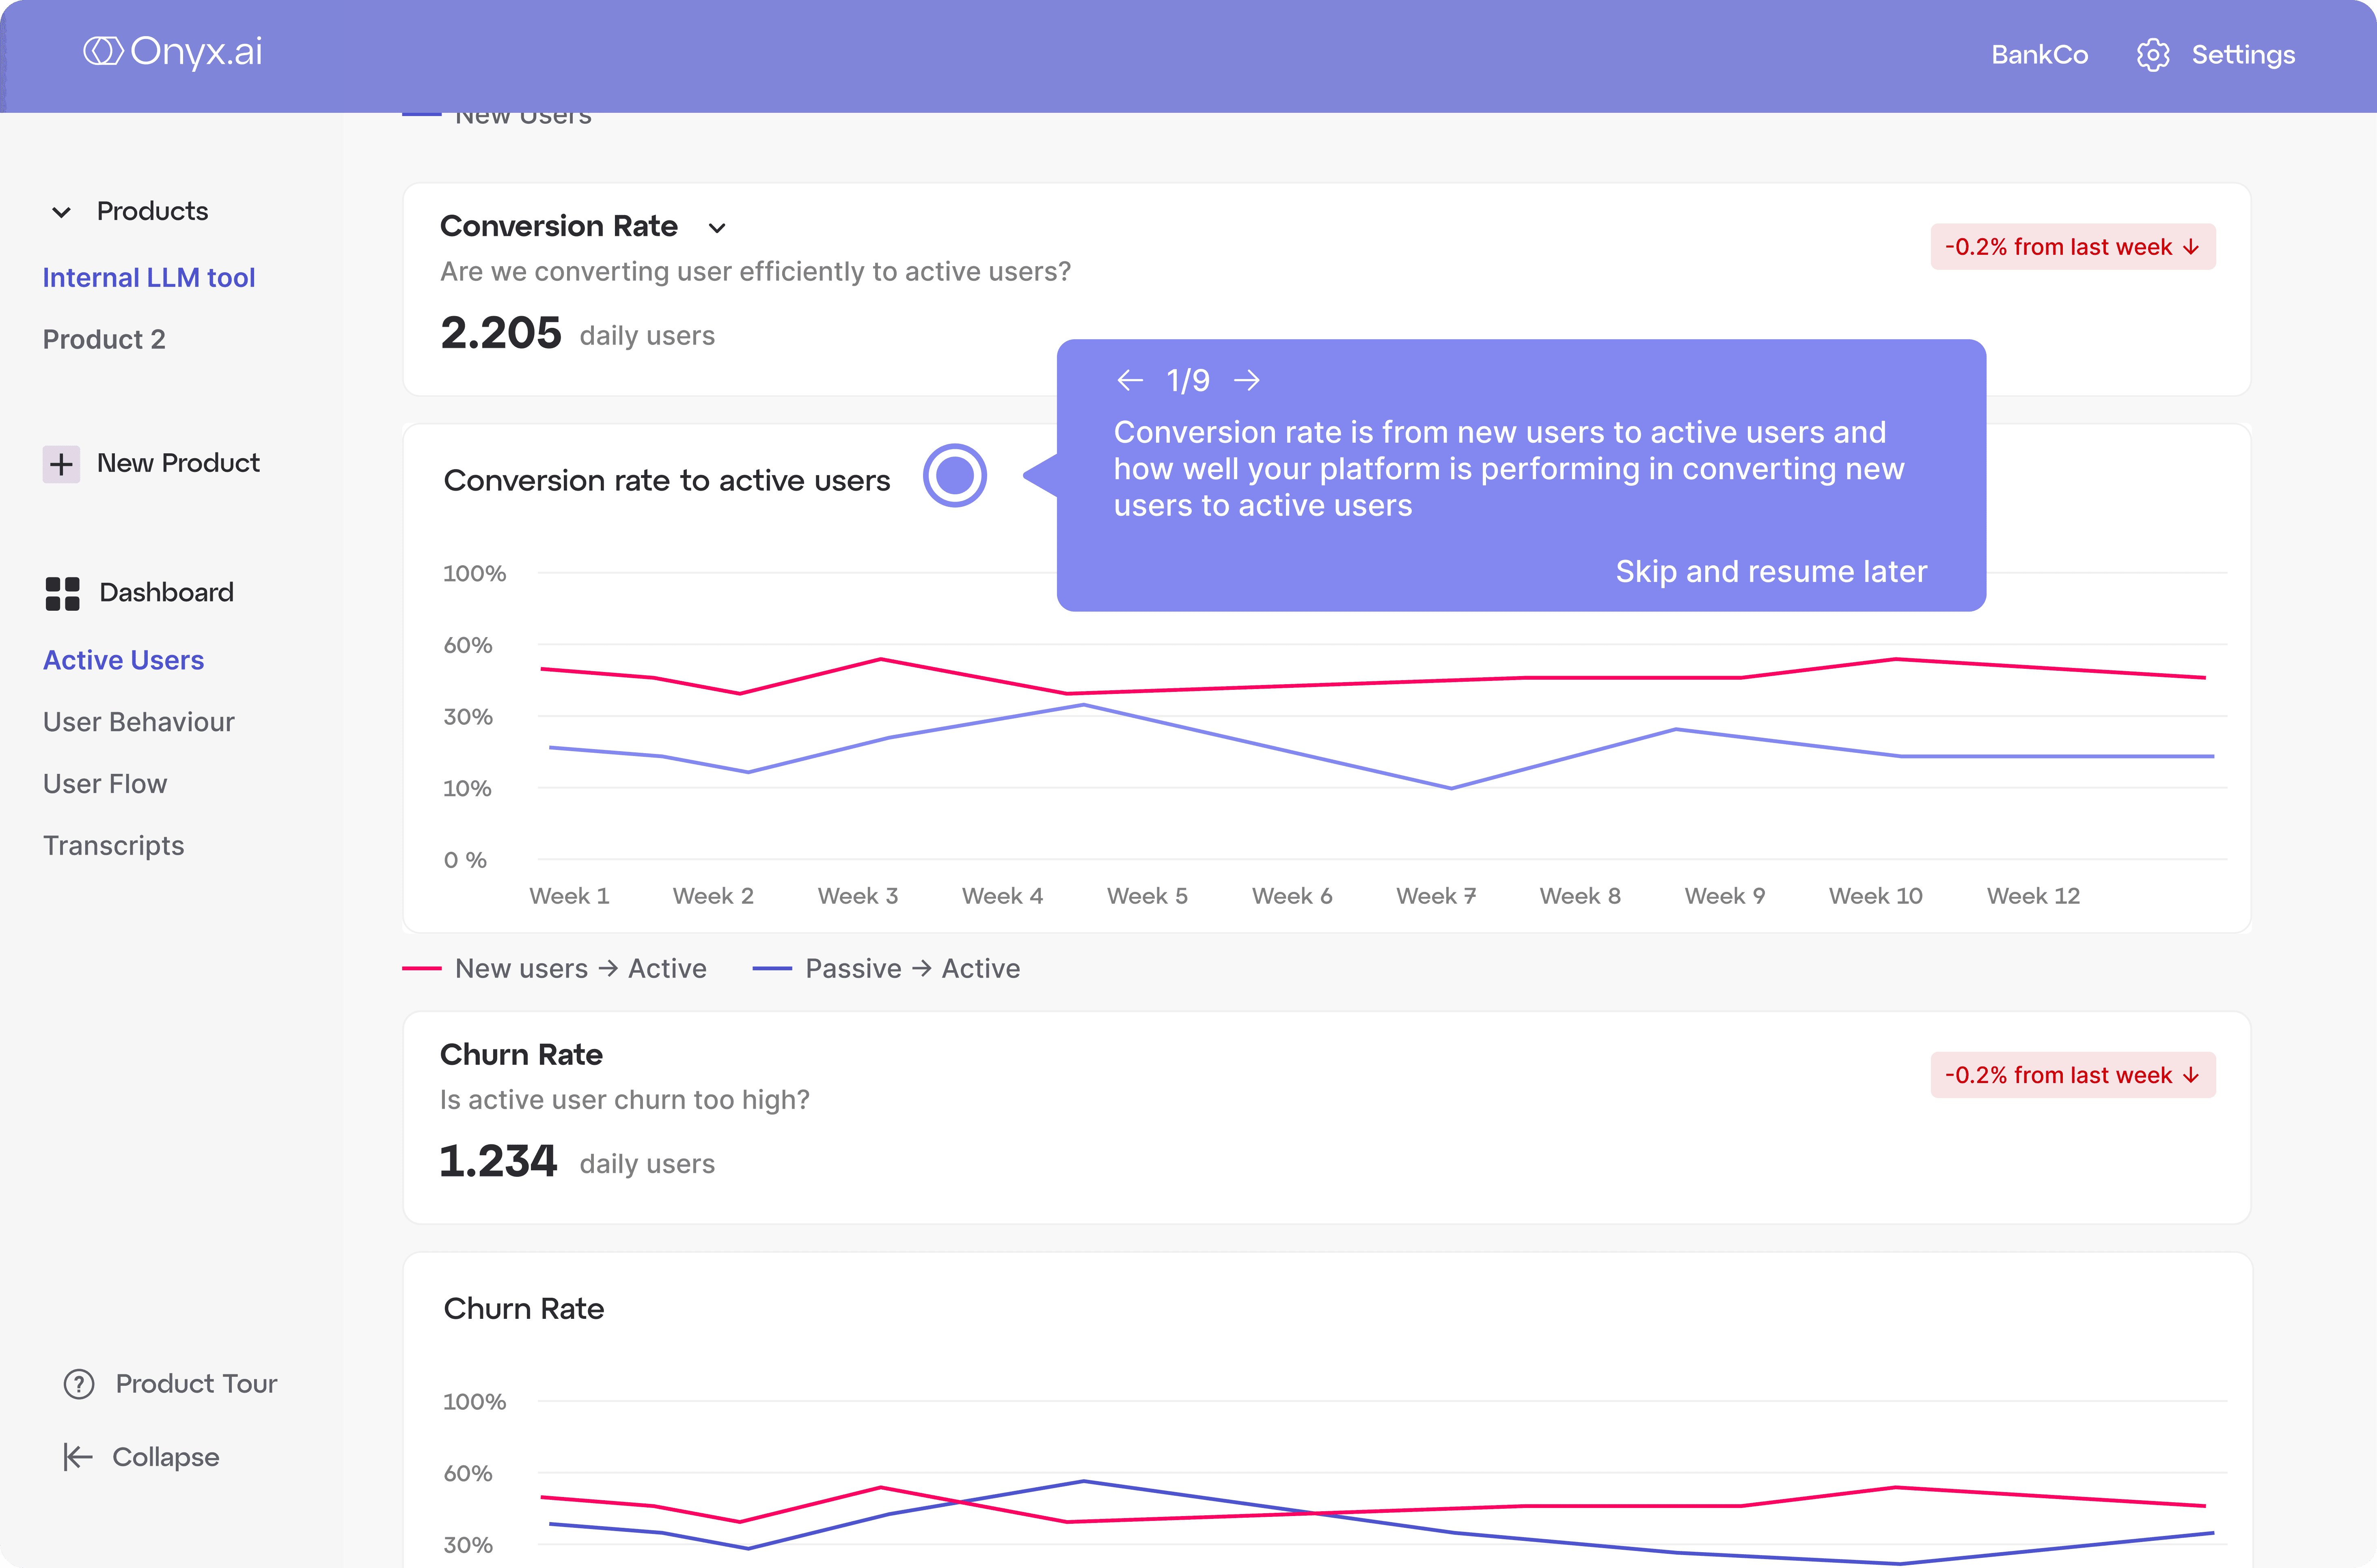Open the User Behaviour page

(x=138, y=722)
